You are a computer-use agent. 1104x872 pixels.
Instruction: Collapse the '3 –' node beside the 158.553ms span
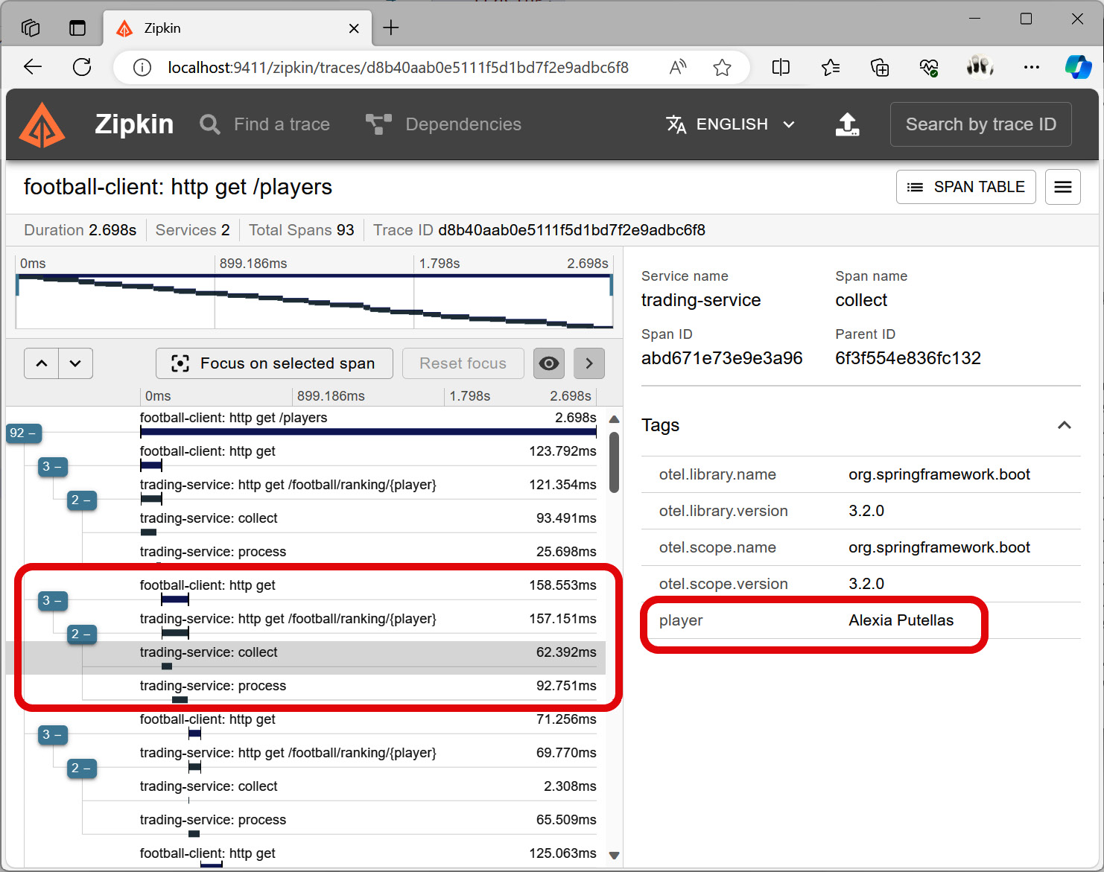[53, 600]
